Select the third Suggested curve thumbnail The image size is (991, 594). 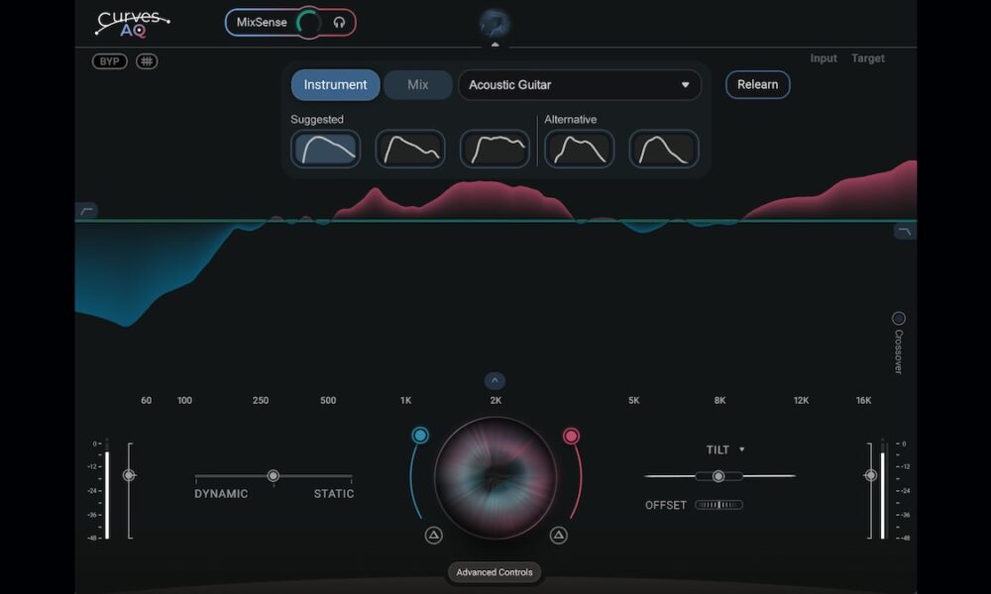(495, 148)
